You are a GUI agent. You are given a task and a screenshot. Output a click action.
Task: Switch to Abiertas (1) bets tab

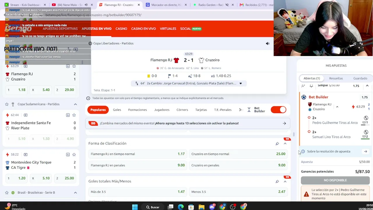[x=312, y=78]
